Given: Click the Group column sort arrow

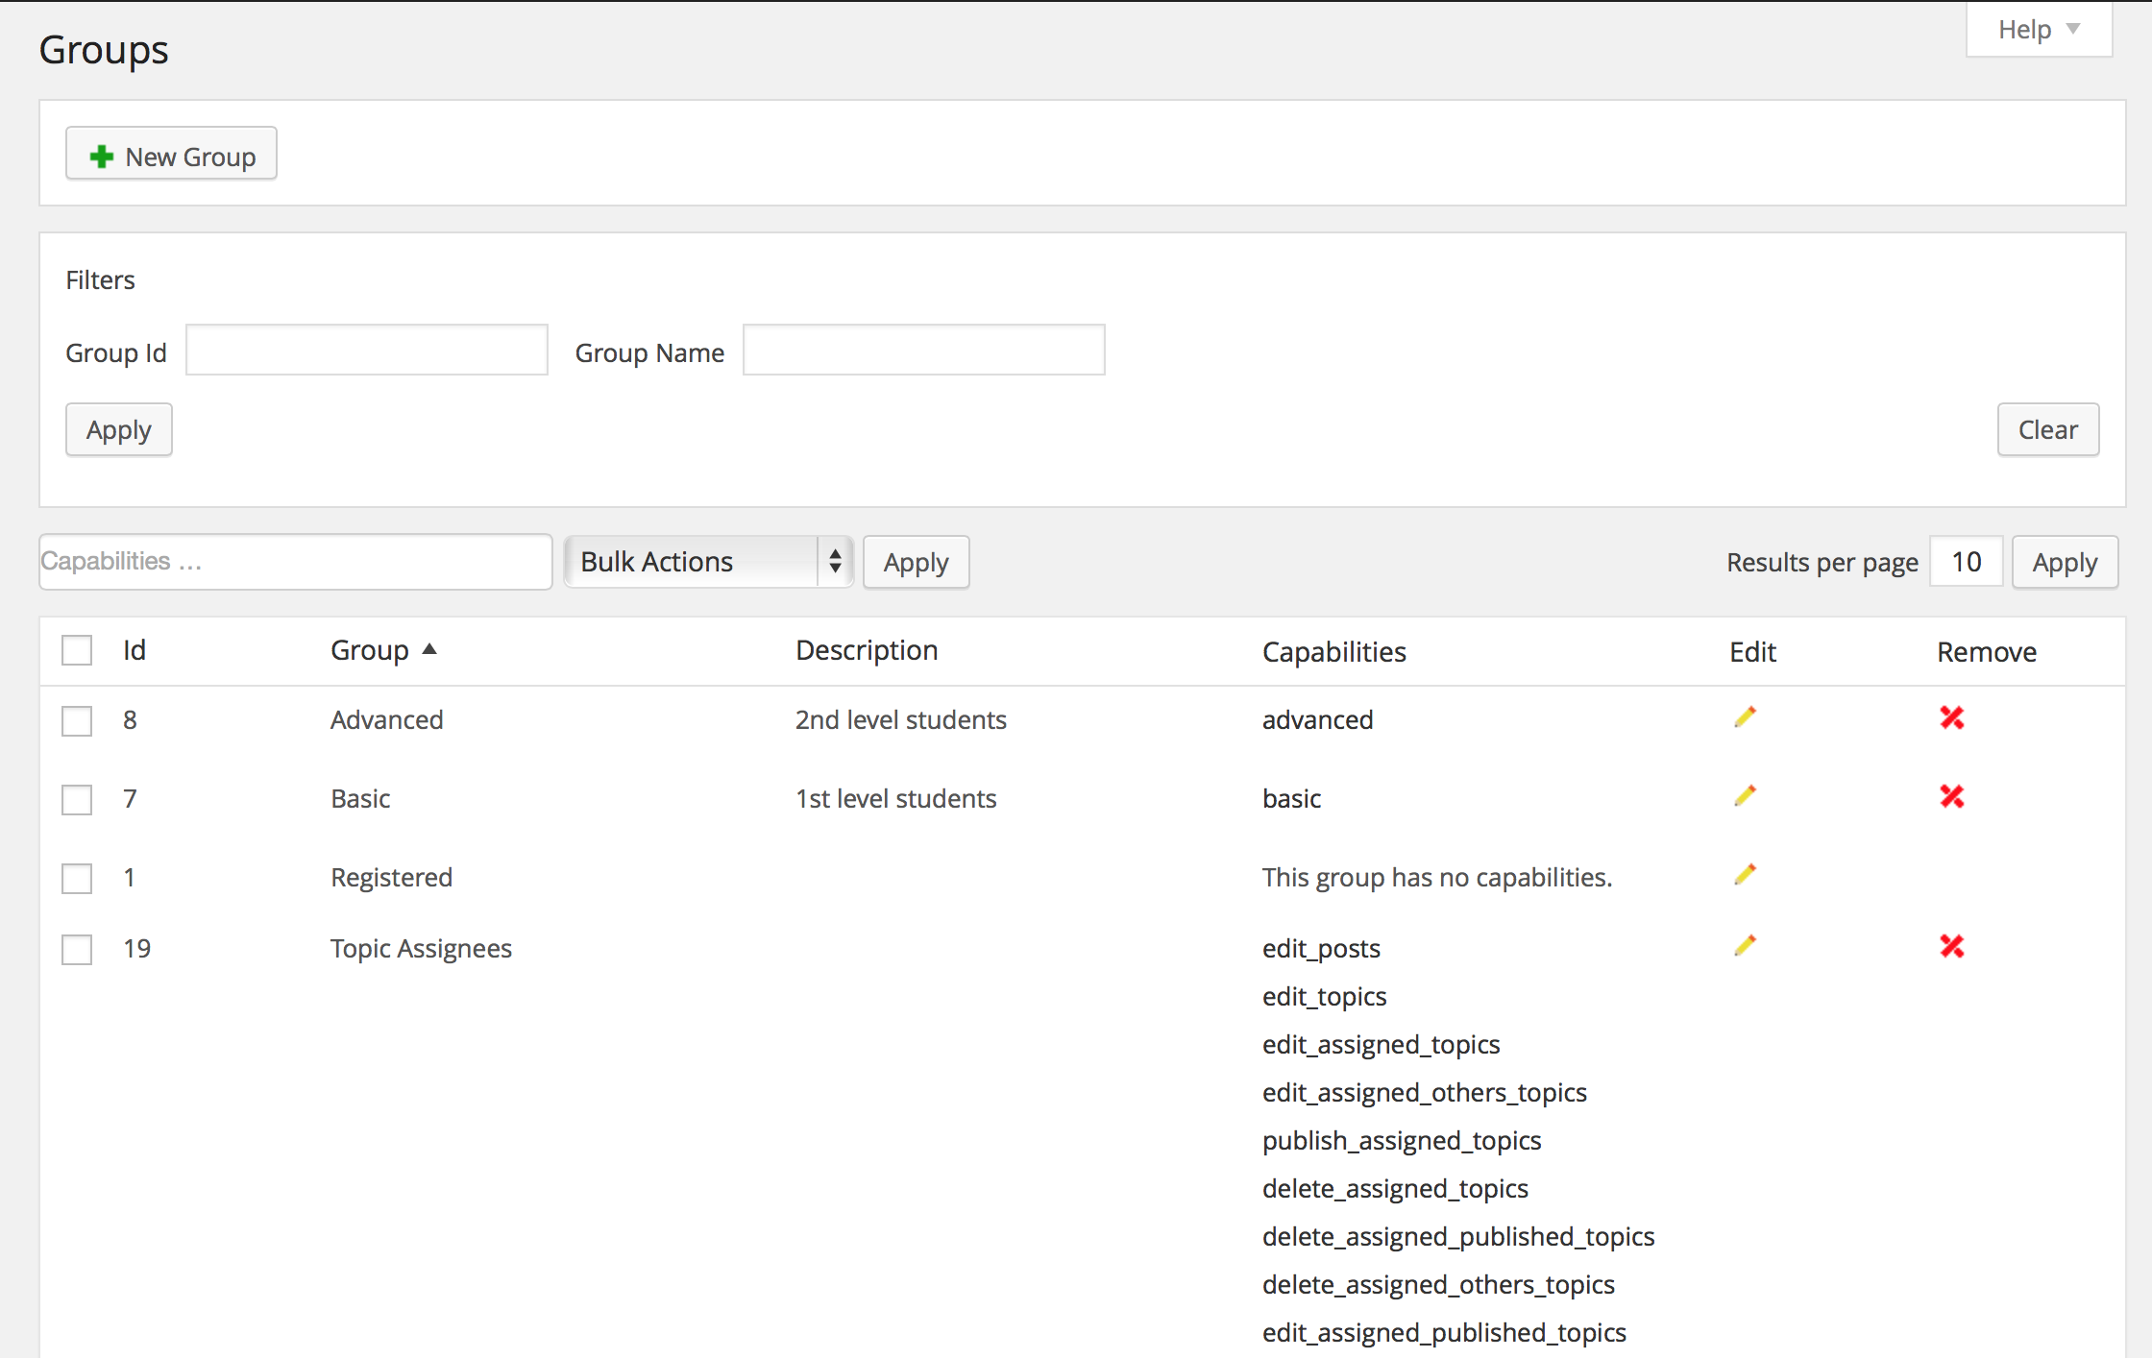Looking at the screenshot, I should [429, 649].
